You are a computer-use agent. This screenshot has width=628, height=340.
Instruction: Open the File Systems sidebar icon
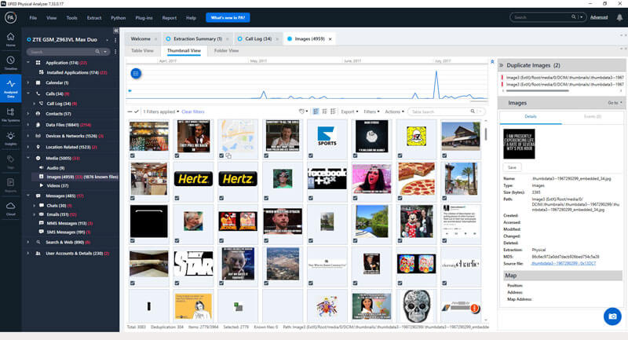click(x=10, y=114)
